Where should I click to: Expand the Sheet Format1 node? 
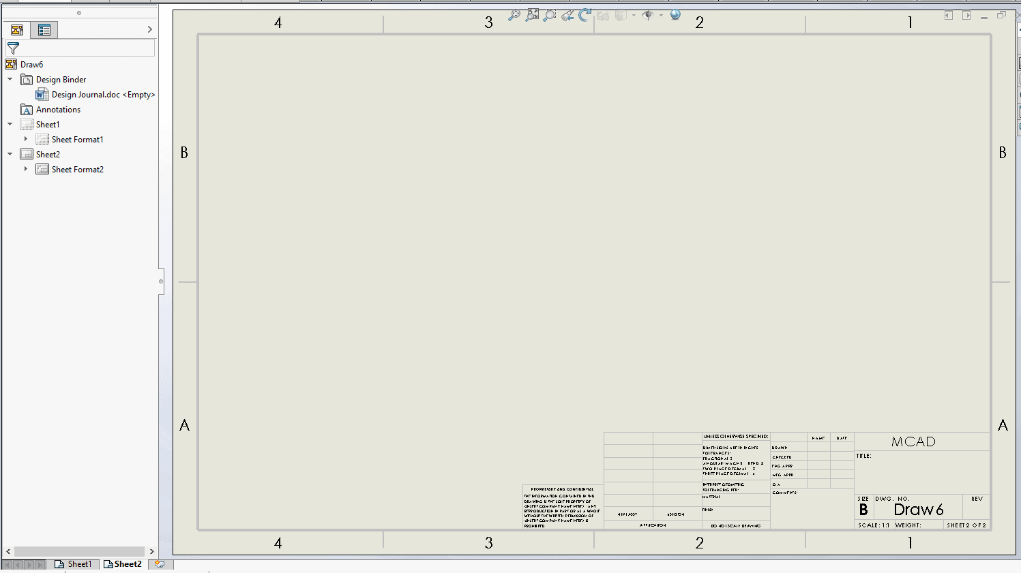(x=26, y=139)
